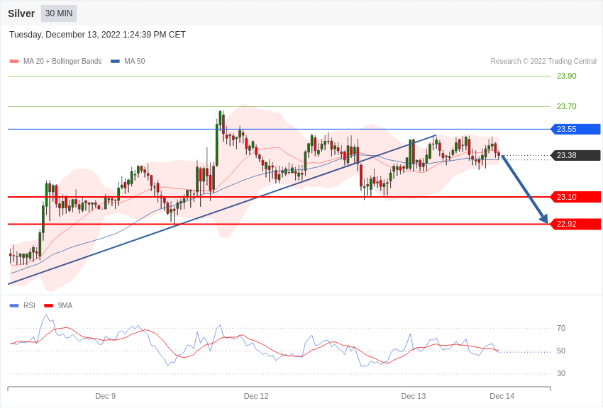Click the 23.70 resistance level label
The width and height of the screenshot is (603, 408).
tap(567, 106)
